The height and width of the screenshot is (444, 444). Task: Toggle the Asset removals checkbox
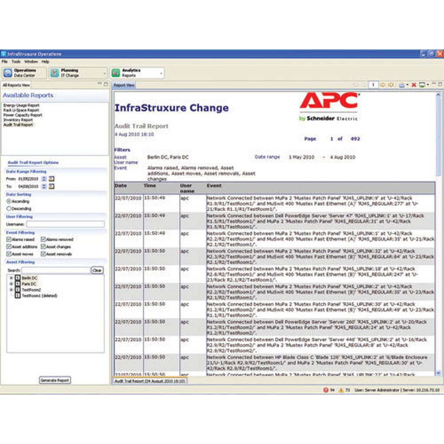(x=43, y=254)
